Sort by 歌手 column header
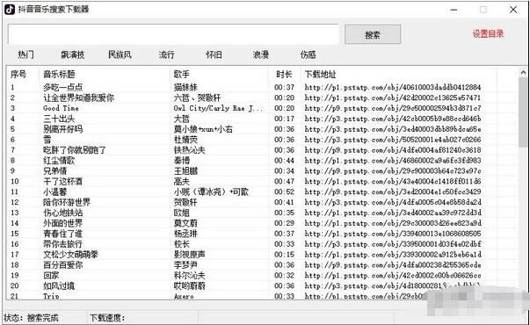The width and height of the screenshot is (530, 325). [x=182, y=74]
